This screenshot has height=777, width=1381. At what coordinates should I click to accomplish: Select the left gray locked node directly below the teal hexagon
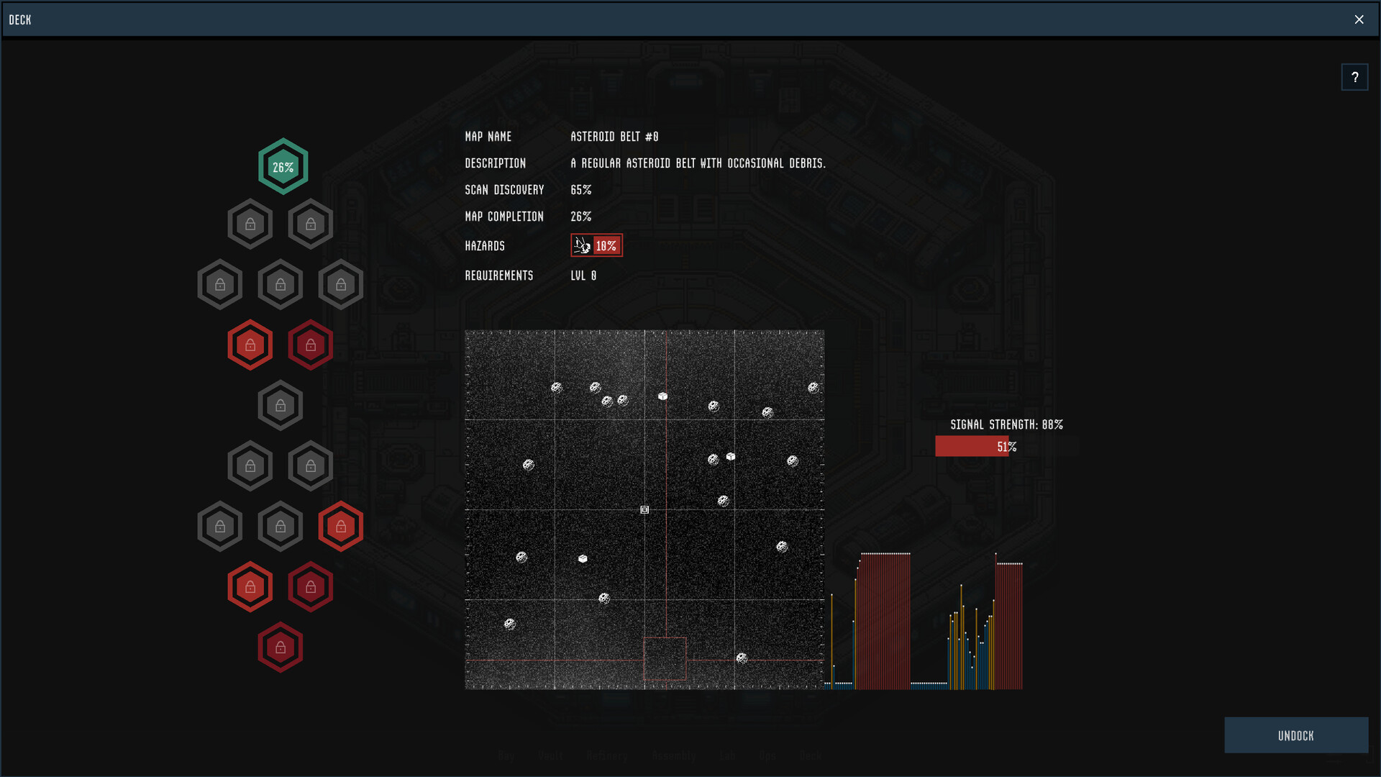tap(250, 224)
